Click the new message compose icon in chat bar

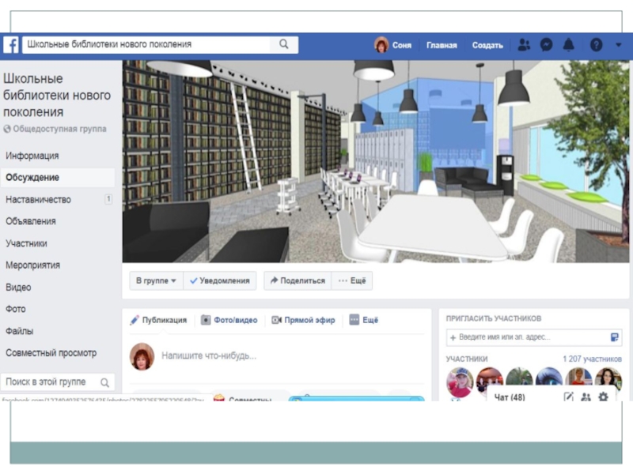click(568, 397)
